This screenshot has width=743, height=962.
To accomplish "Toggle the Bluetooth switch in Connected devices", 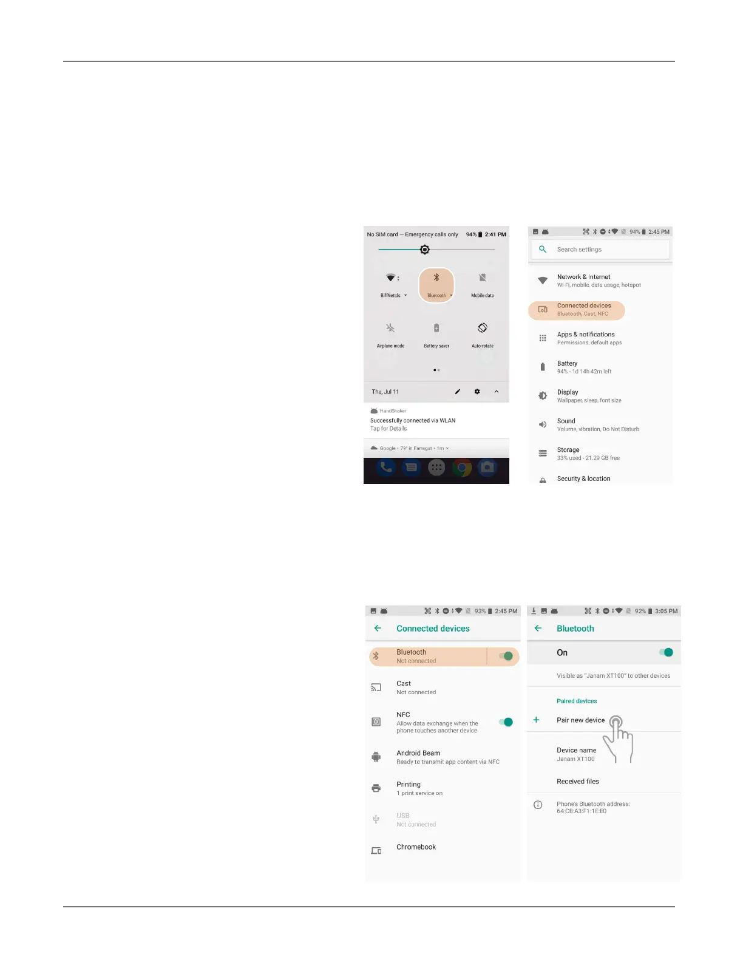I will tap(506, 656).
